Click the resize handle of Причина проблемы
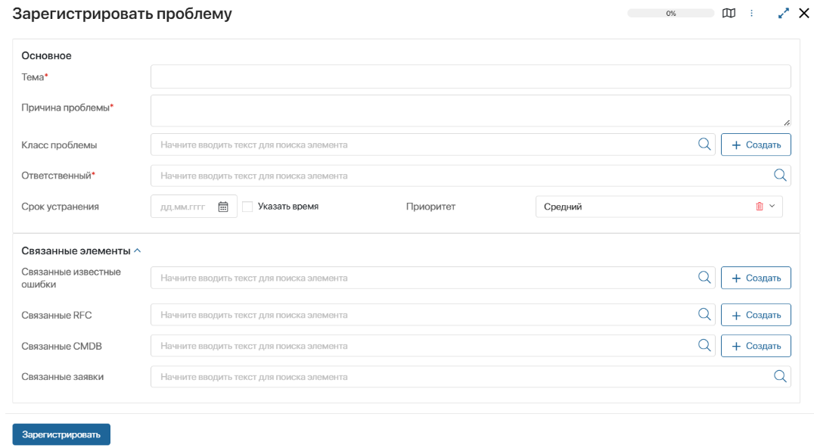Image resolution: width=814 pixels, height=448 pixels. (787, 123)
